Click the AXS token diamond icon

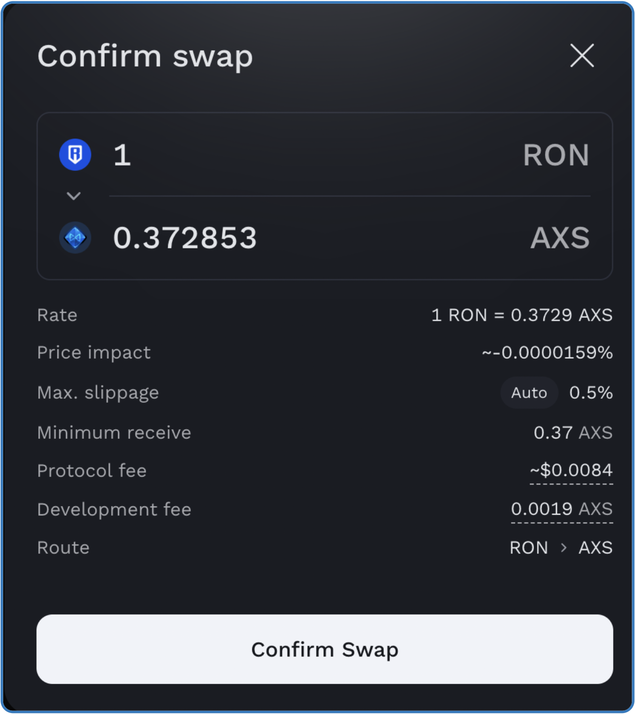(75, 238)
